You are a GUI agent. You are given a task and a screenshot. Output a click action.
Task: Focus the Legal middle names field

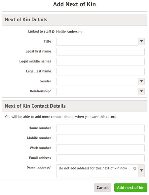click(100, 61)
